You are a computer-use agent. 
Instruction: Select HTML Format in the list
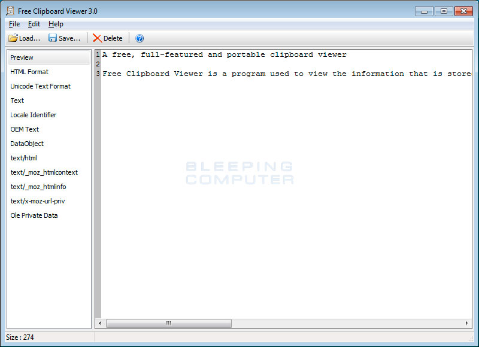coord(29,72)
